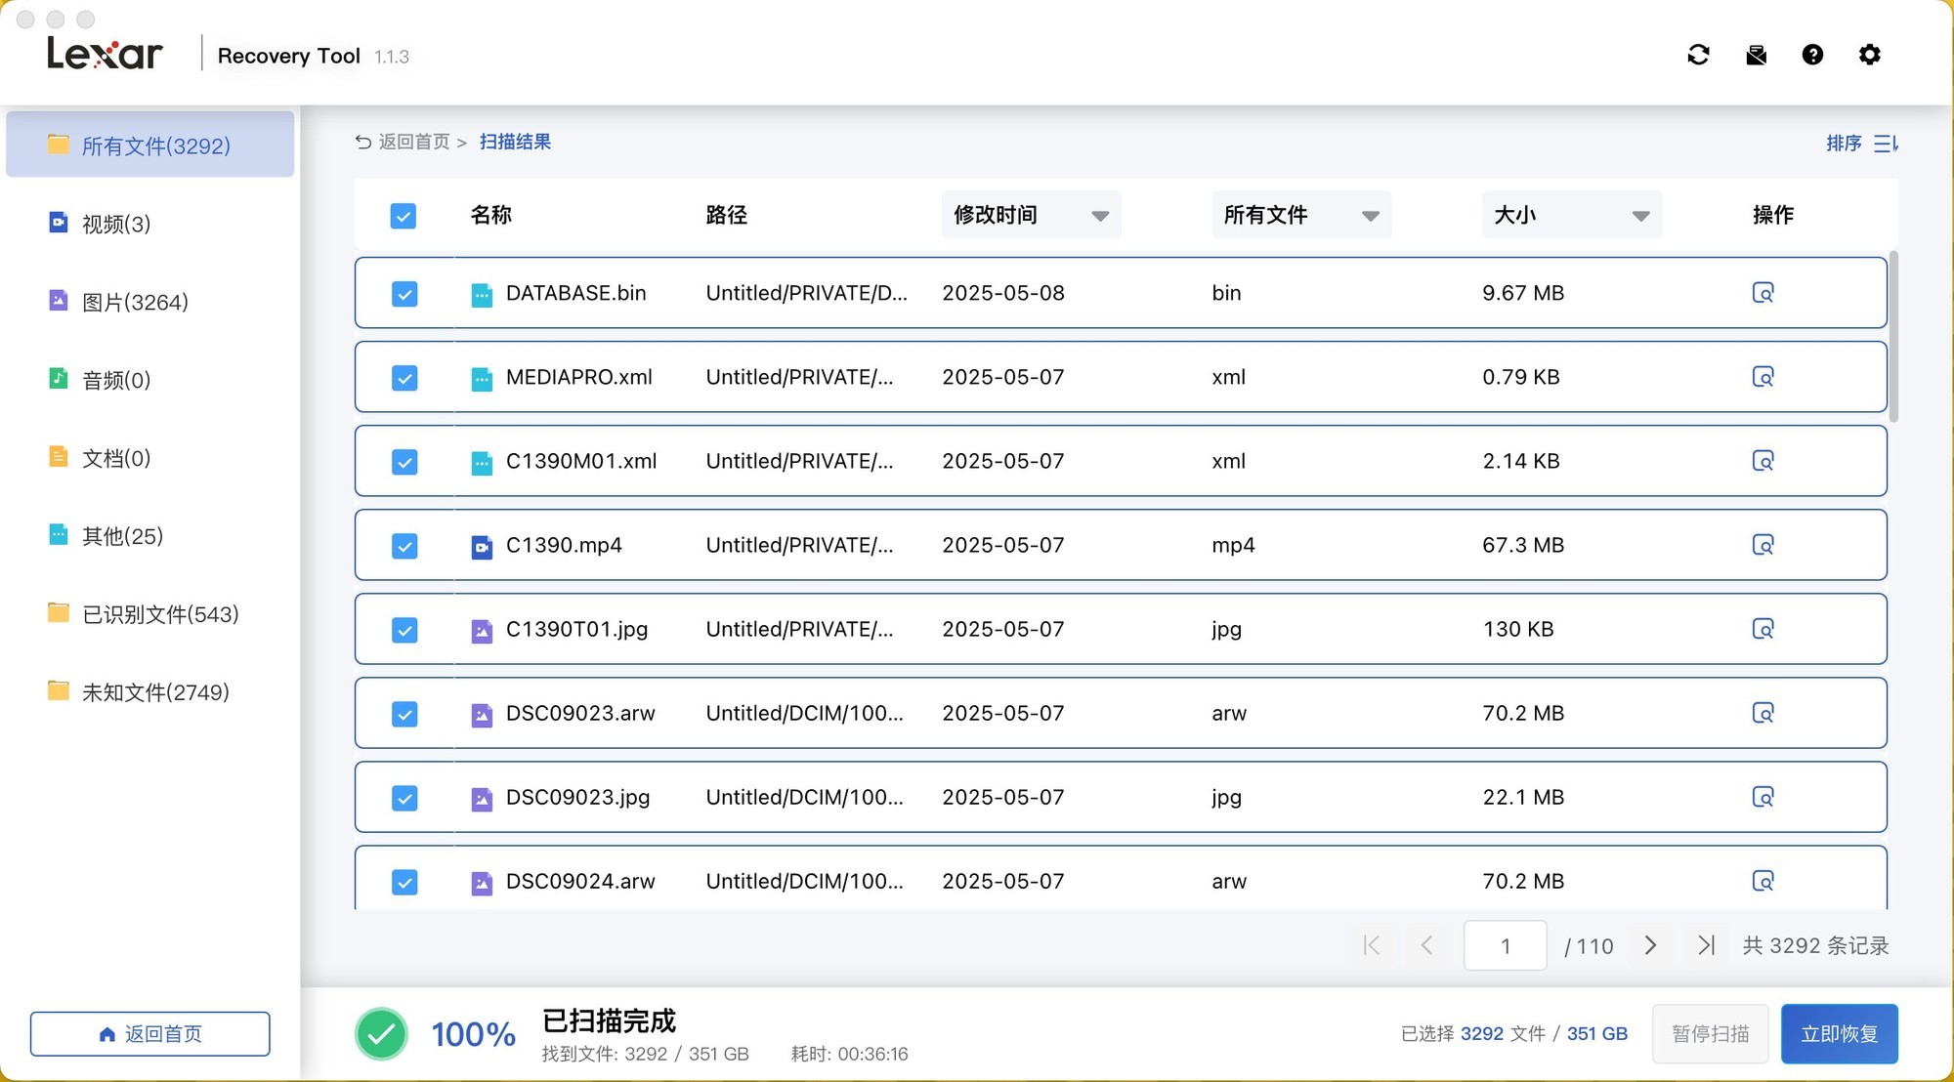Screen dimensions: 1954x1082
Task: Preview the DATABASE.bin file
Action: click(x=1763, y=293)
